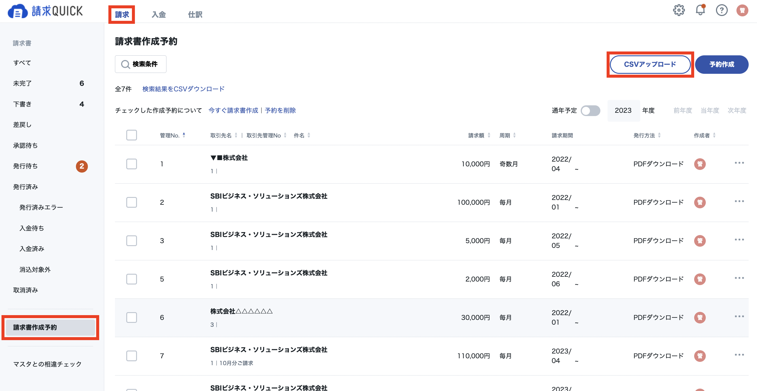Click creator avatar in row 7
The width and height of the screenshot is (757, 391).
700,356
